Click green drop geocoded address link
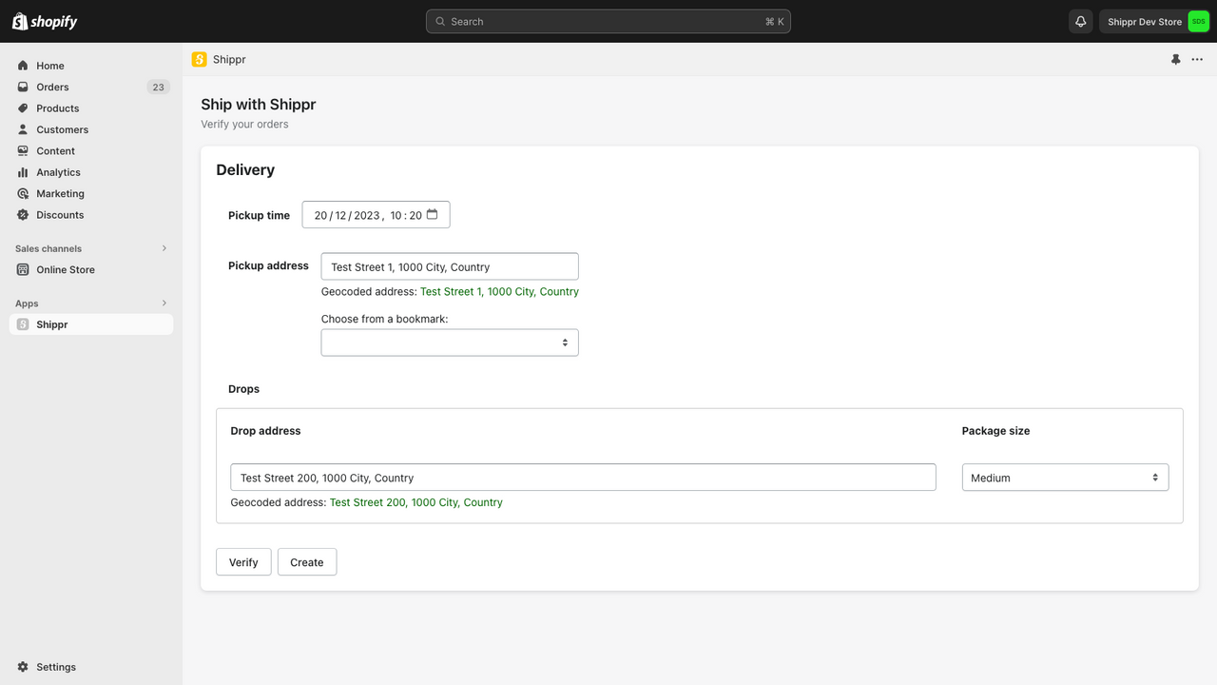The height and width of the screenshot is (685, 1217). (416, 502)
